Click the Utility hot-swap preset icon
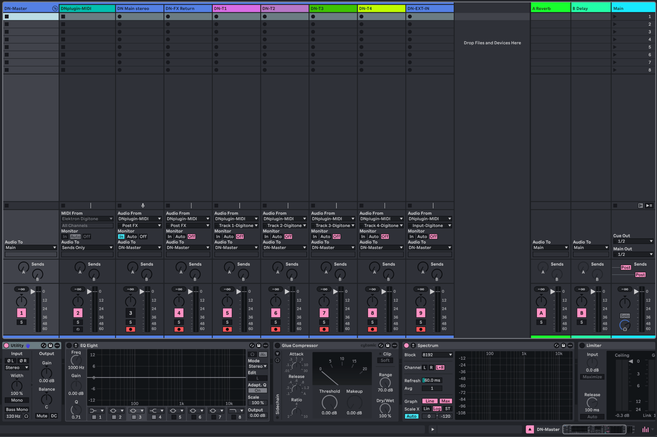The height and width of the screenshot is (437, 657). tap(43, 345)
